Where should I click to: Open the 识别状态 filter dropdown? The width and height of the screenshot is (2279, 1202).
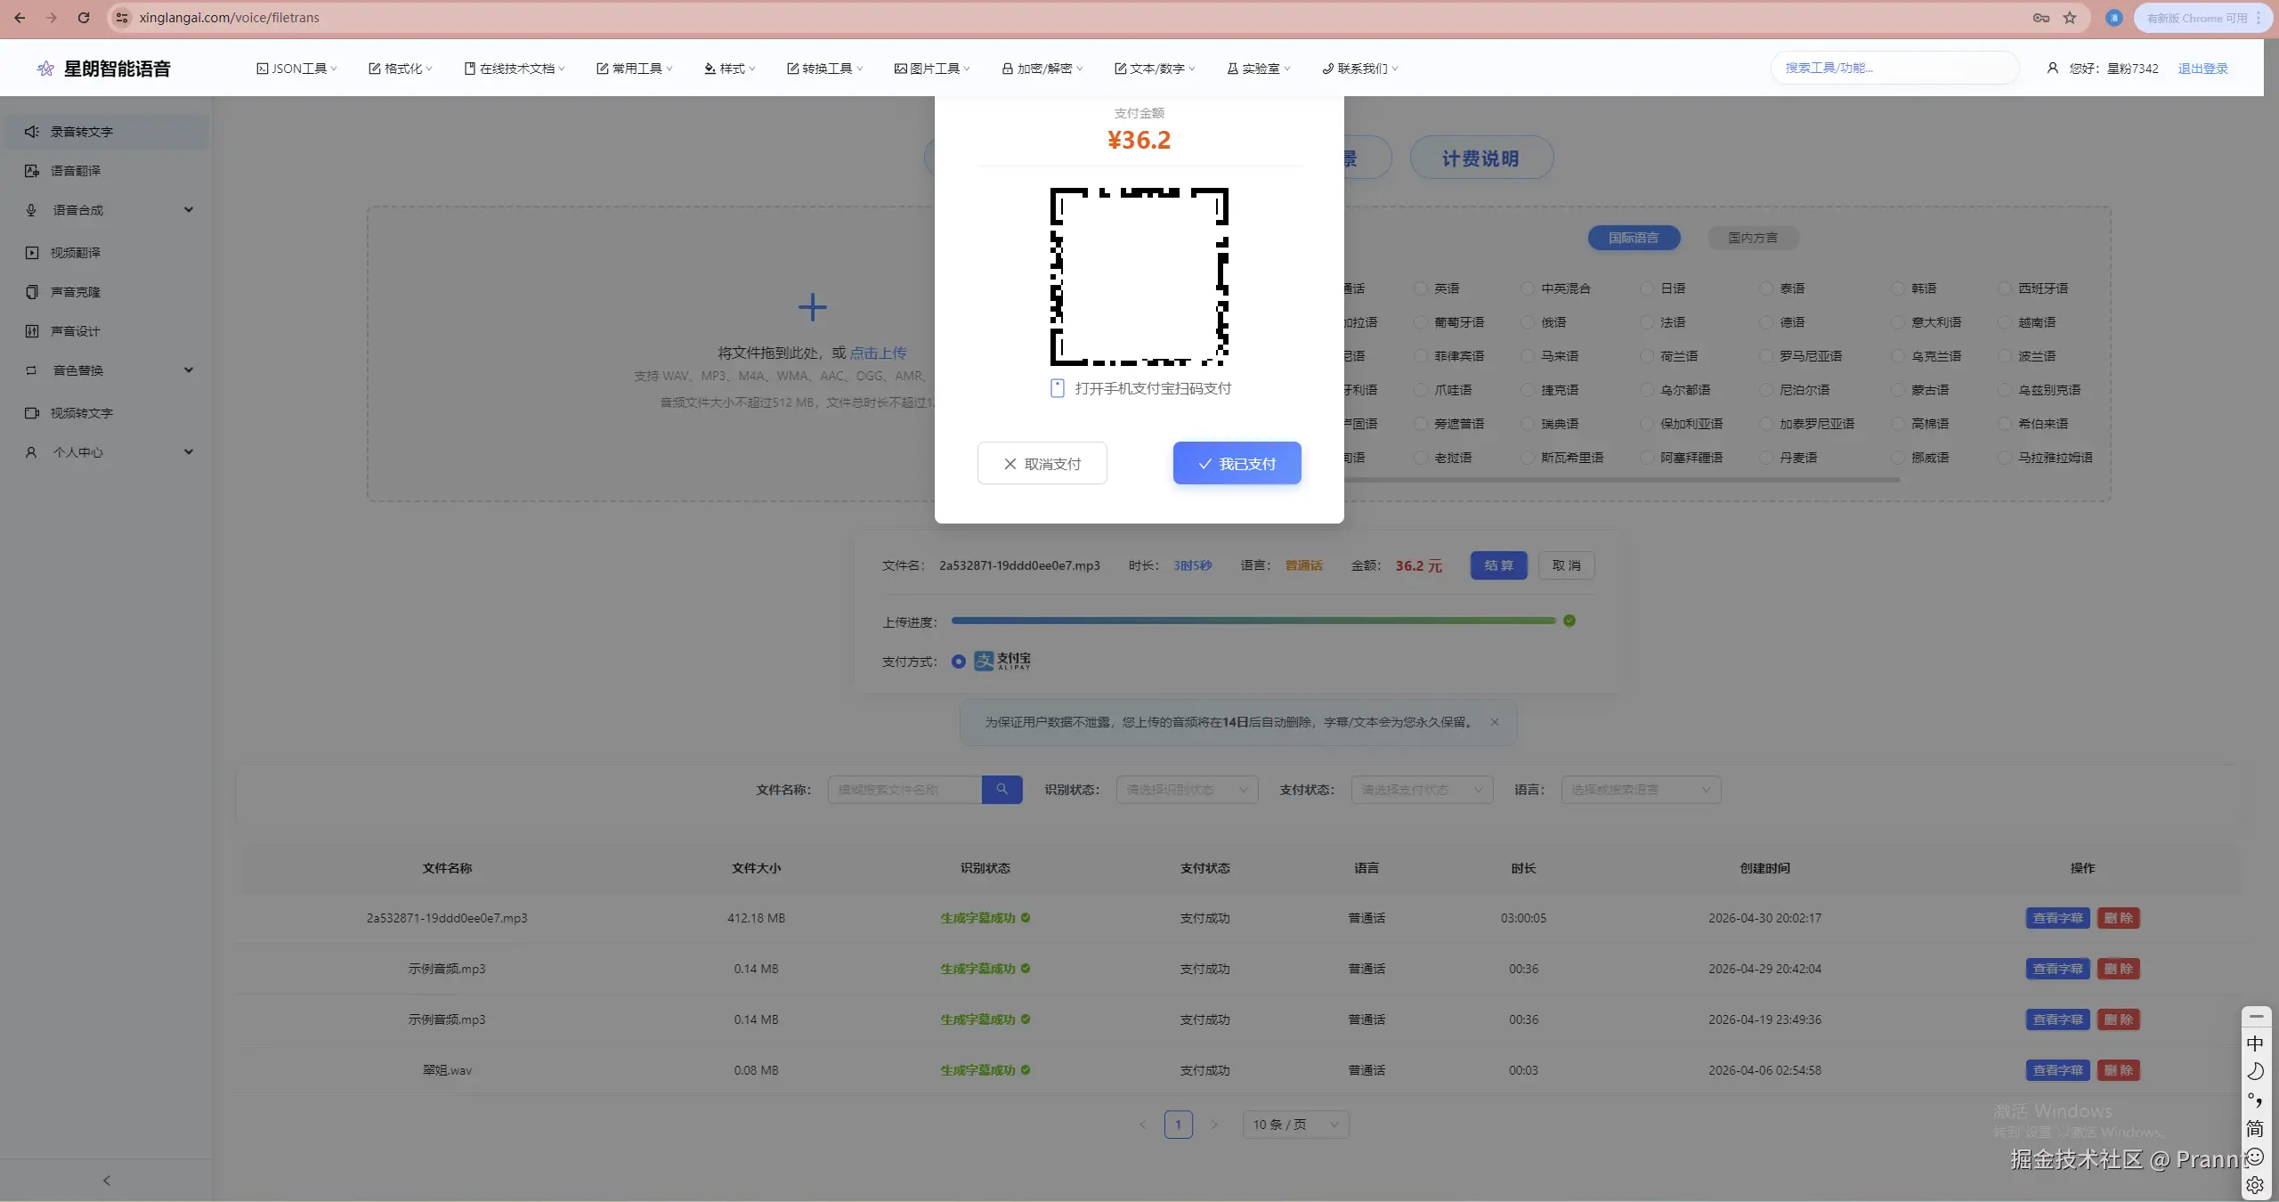(1188, 790)
